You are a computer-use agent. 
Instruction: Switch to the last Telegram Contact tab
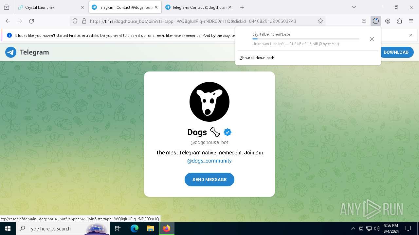coord(198,7)
